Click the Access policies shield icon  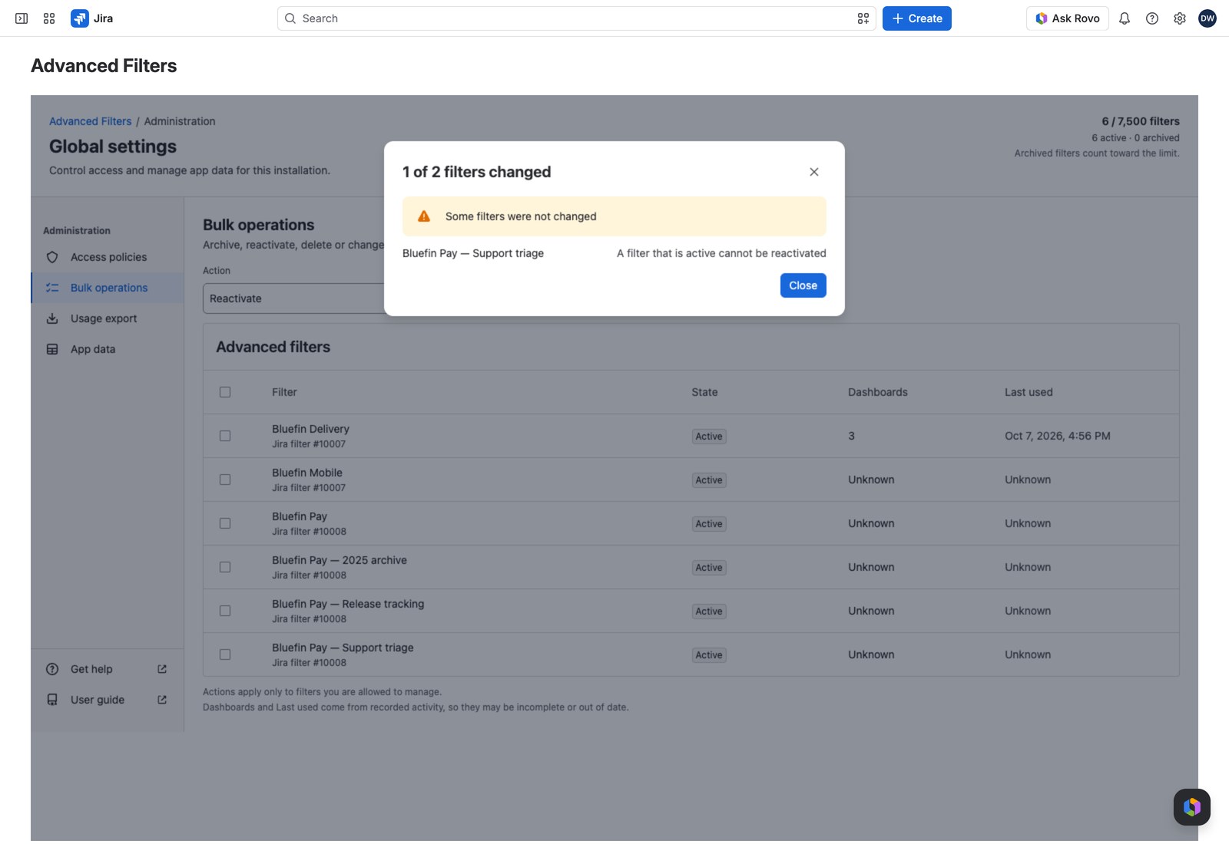[x=52, y=257]
